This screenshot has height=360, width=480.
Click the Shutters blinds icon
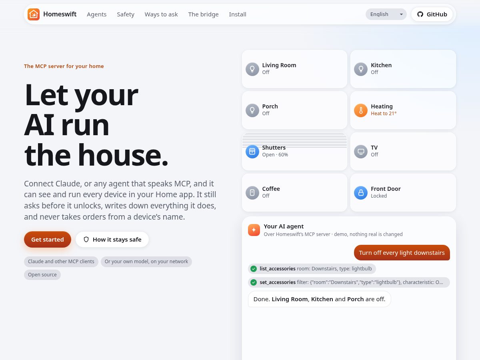pyautogui.click(x=252, y=152)
